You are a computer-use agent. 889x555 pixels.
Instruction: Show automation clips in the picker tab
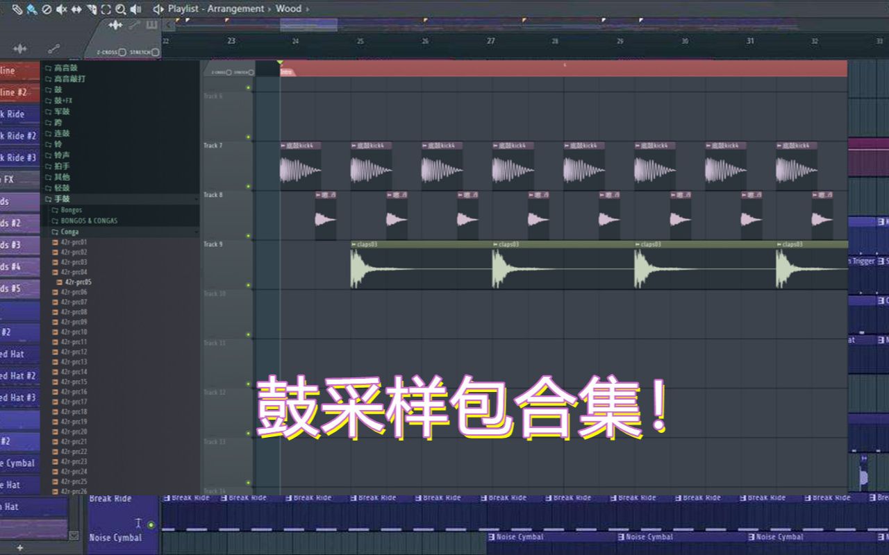(134, 25)
